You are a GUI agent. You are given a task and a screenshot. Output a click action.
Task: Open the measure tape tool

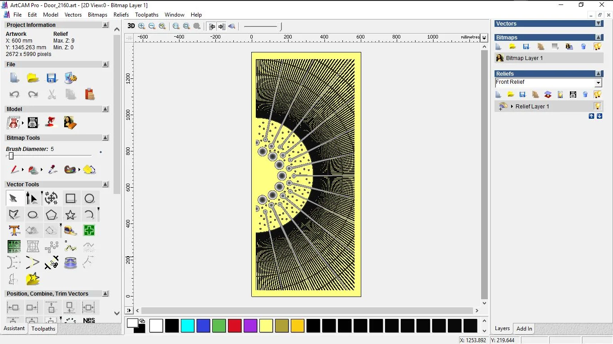click(70, 231)
